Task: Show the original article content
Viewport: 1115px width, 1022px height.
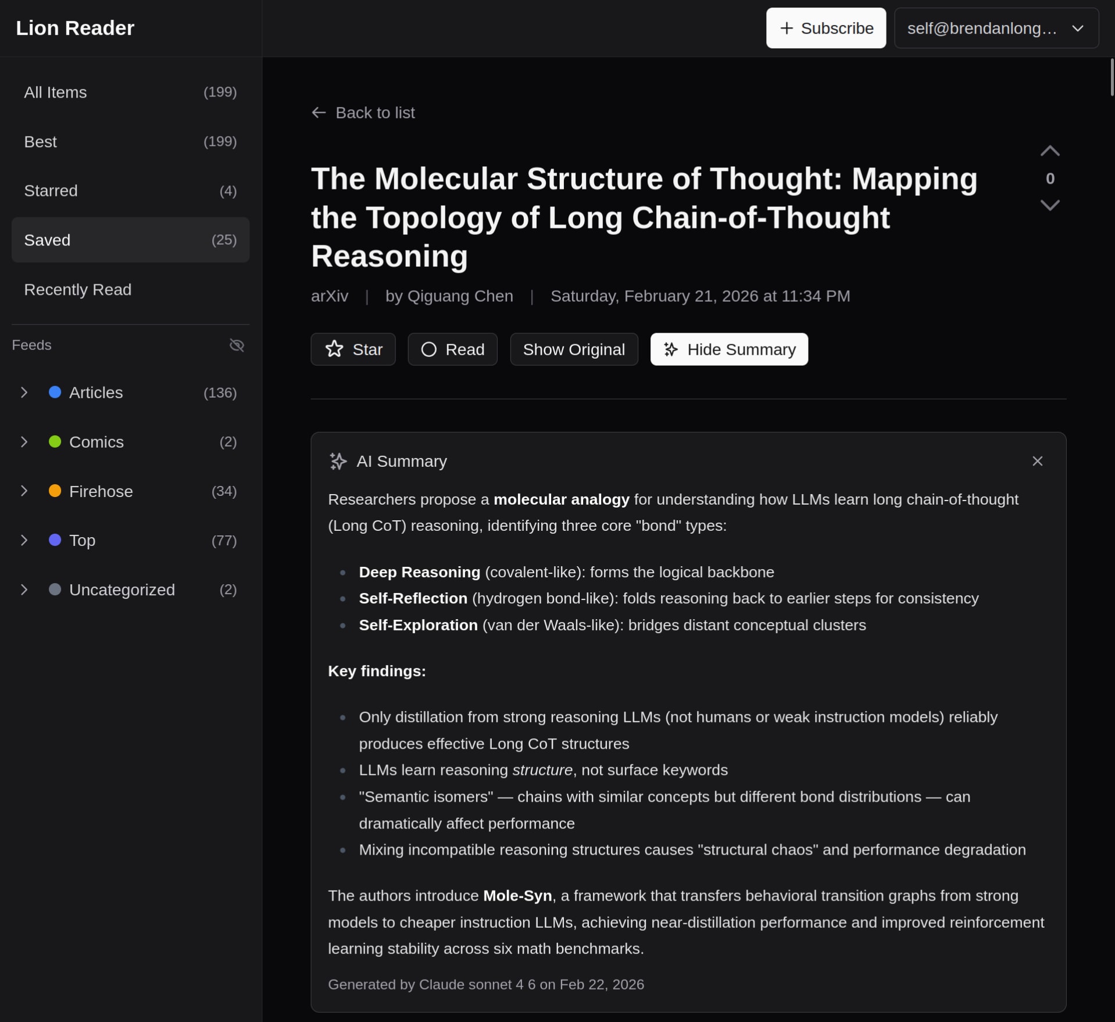Action: click(x=573, y=349)
